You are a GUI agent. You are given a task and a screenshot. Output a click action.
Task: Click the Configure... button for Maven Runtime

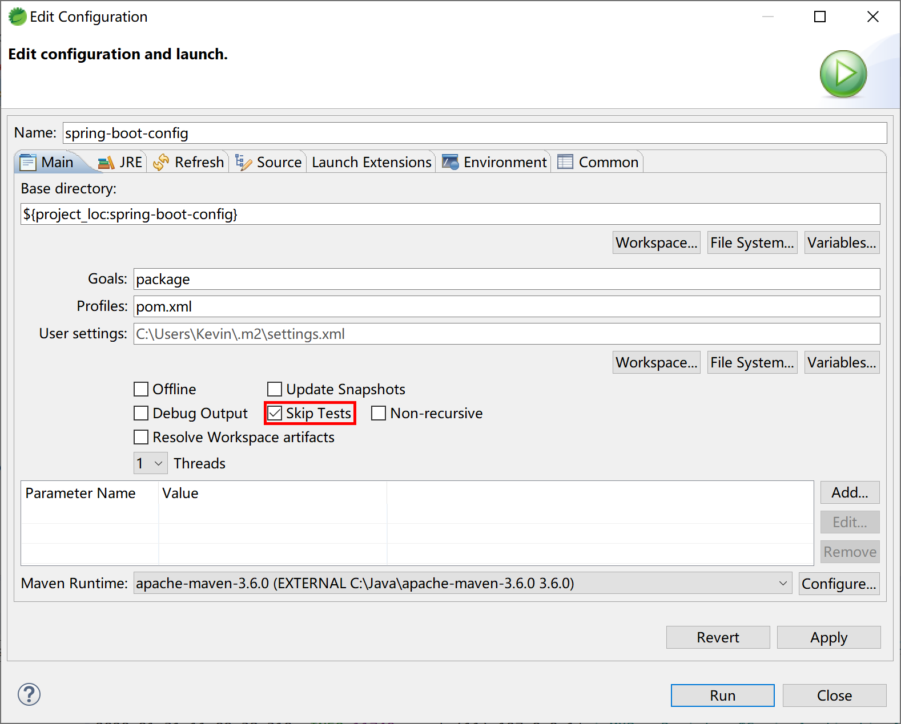click(838, 584)
